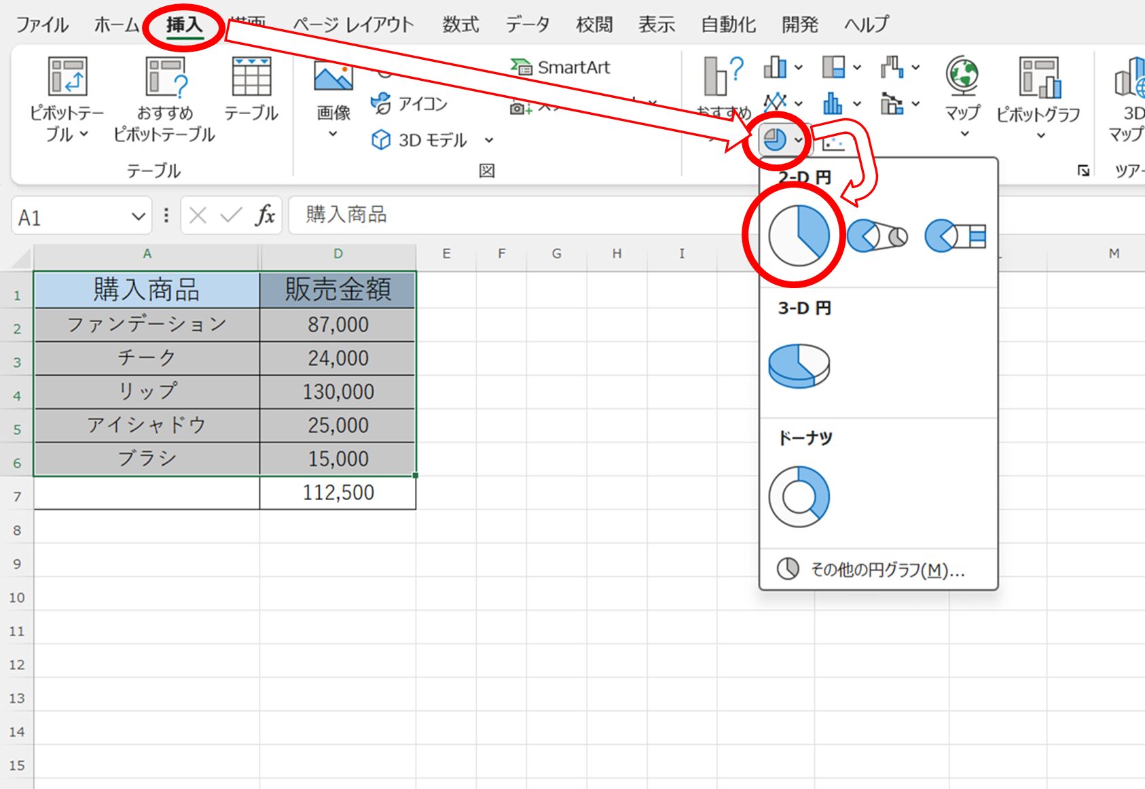Click the PivotTable icon
The image size is (1145, 789).
(x=67, y=77)
